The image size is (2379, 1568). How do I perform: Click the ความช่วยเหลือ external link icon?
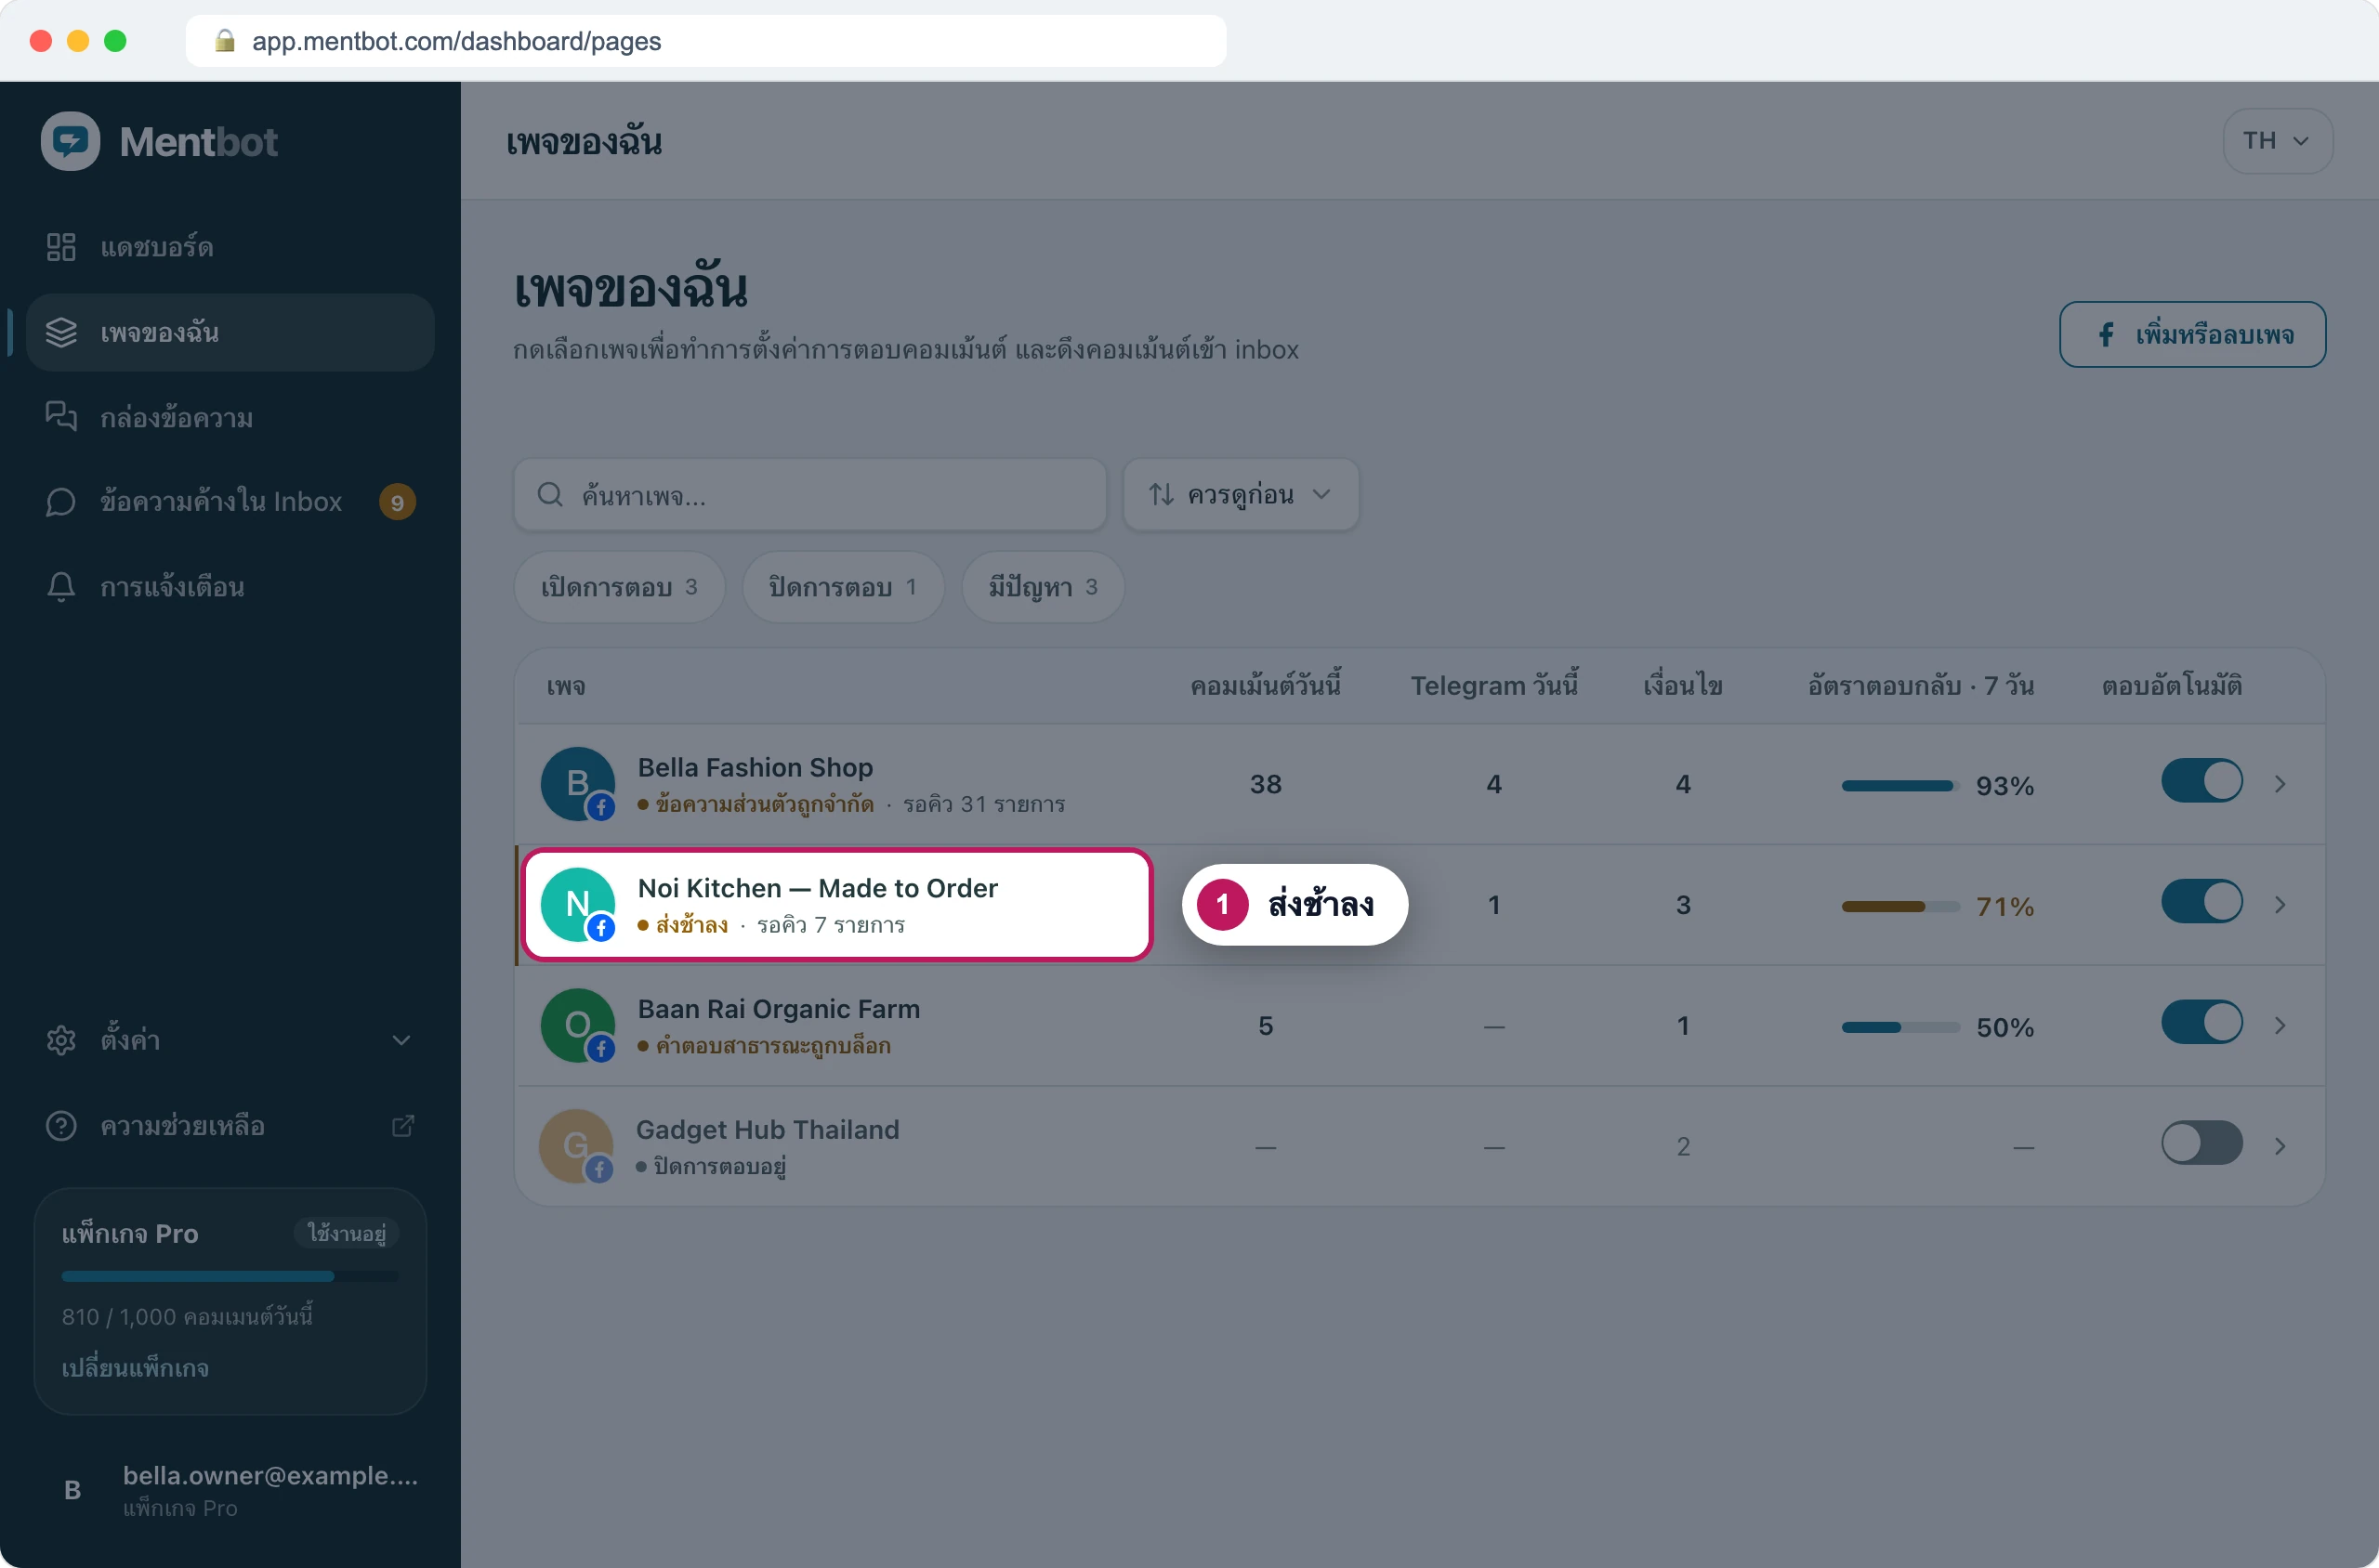(x=402, y=1126)
